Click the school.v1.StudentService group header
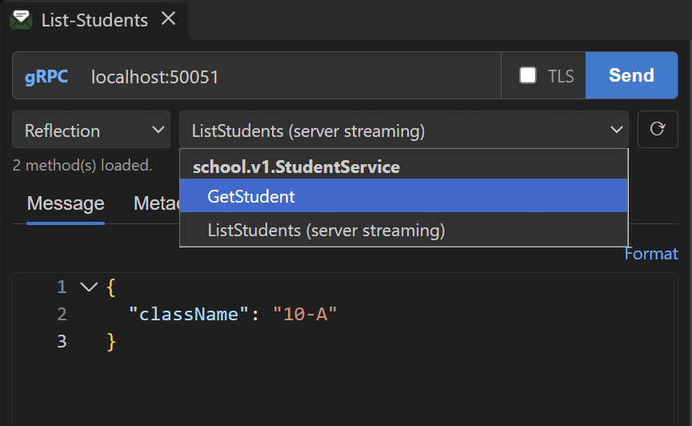This screenshot has height=426, width=692. [296, 167]
